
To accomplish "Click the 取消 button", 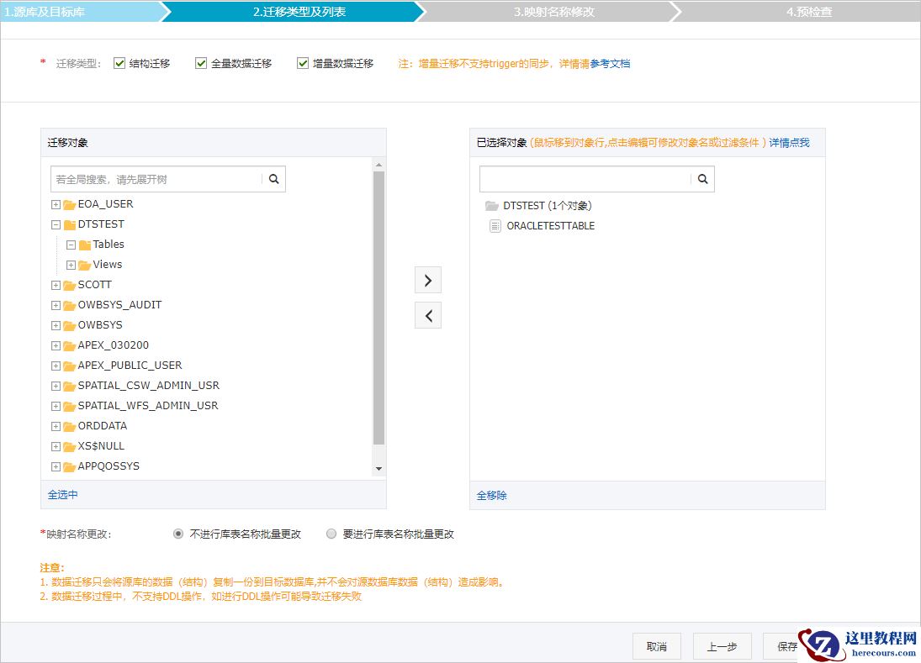I will coord(656,646).
